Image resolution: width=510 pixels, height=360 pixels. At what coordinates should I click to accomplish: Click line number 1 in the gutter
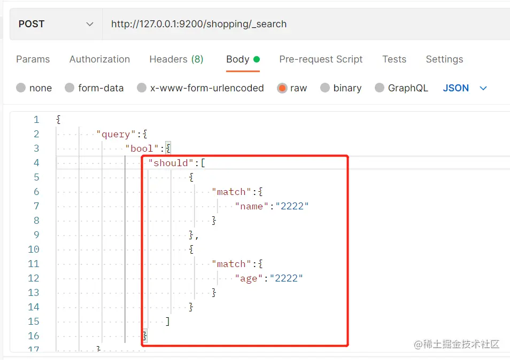tap(36, 120)
